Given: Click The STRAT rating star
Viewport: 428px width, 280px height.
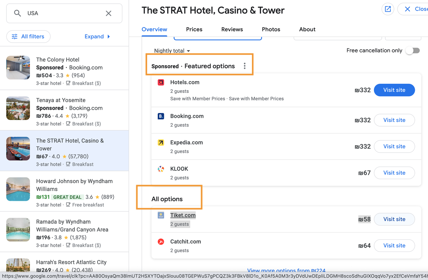Looking at the screenshot, I should click(x=65, y=157).
